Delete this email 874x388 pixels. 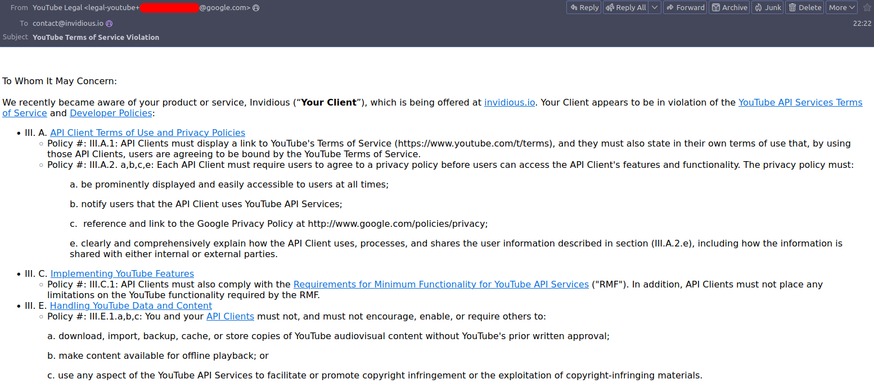[x=804, y=7]
